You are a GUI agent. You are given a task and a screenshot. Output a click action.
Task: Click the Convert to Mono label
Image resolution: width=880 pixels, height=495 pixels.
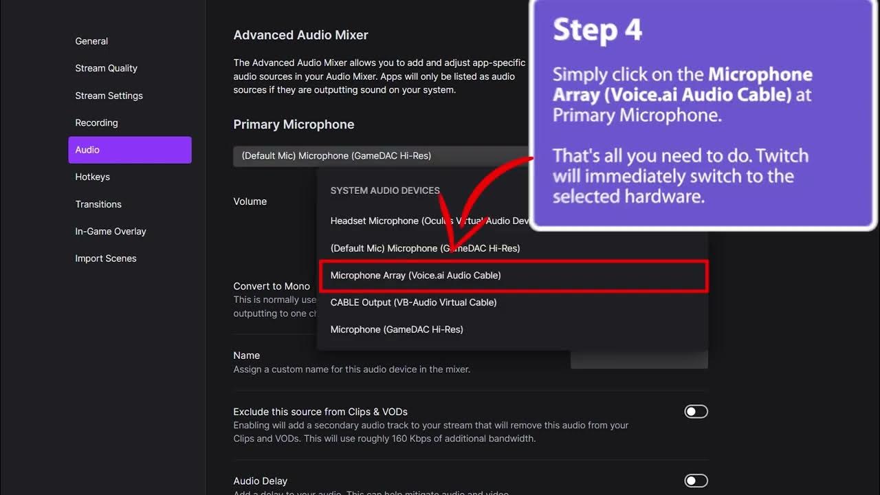272,286
